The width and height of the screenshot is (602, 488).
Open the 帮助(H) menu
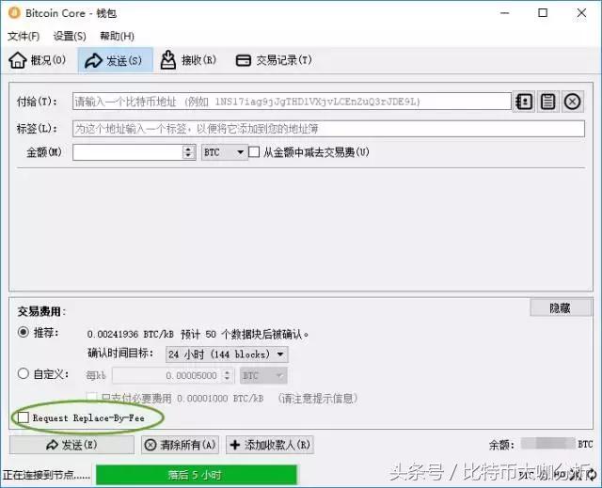(x=117, y=37)
